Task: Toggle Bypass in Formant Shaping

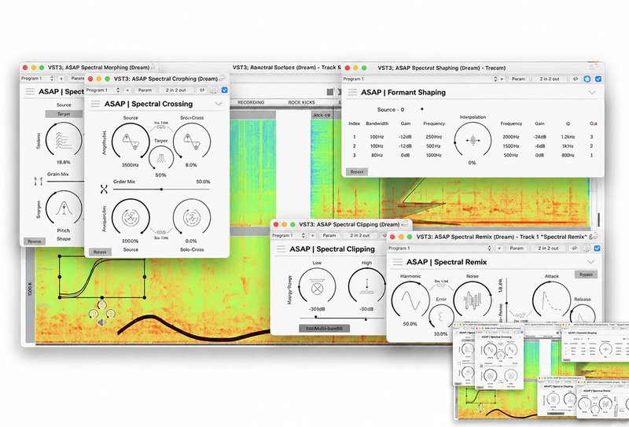Action: tap(357, 171)
